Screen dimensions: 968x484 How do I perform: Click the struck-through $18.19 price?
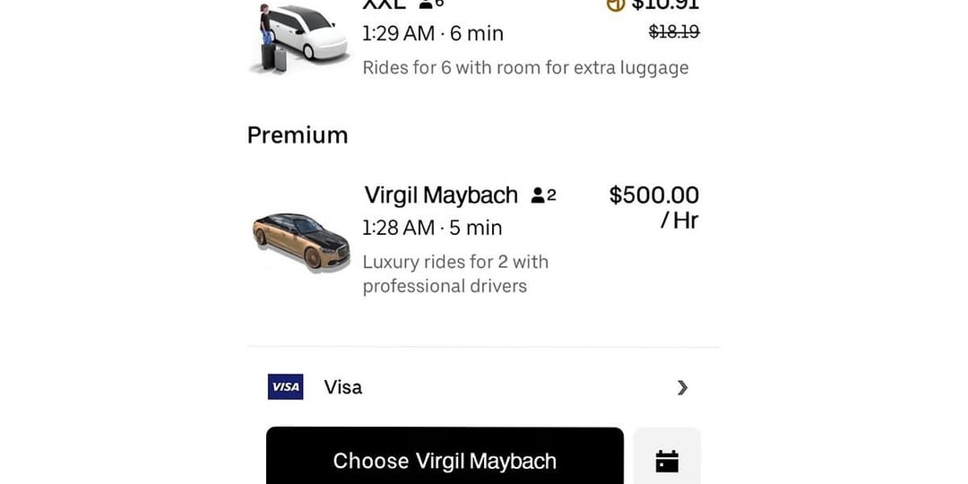pos(674,32)
